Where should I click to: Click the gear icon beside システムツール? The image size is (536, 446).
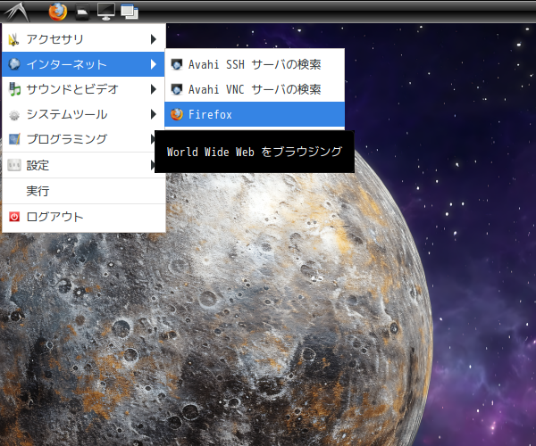pyautogui.click(x=14, y=115)
